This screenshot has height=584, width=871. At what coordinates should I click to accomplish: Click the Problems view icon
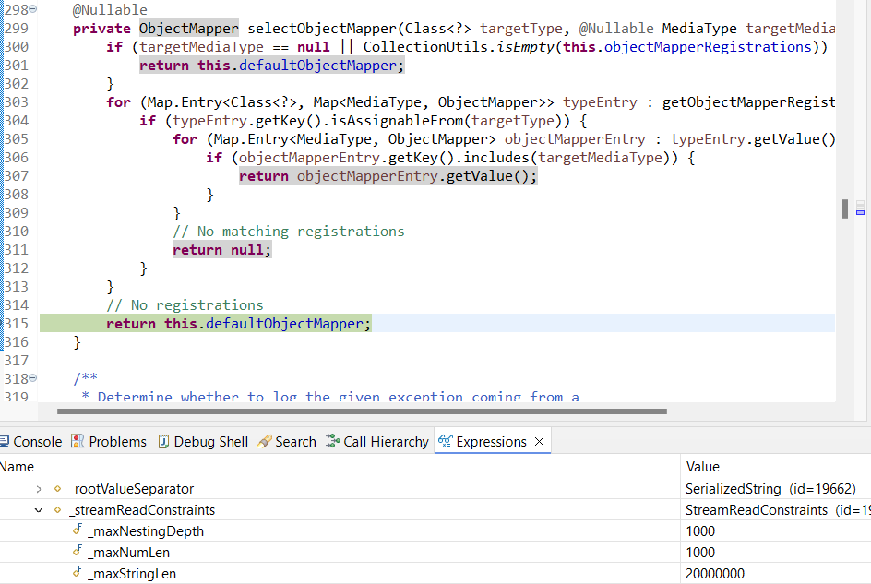coord(78,442)
